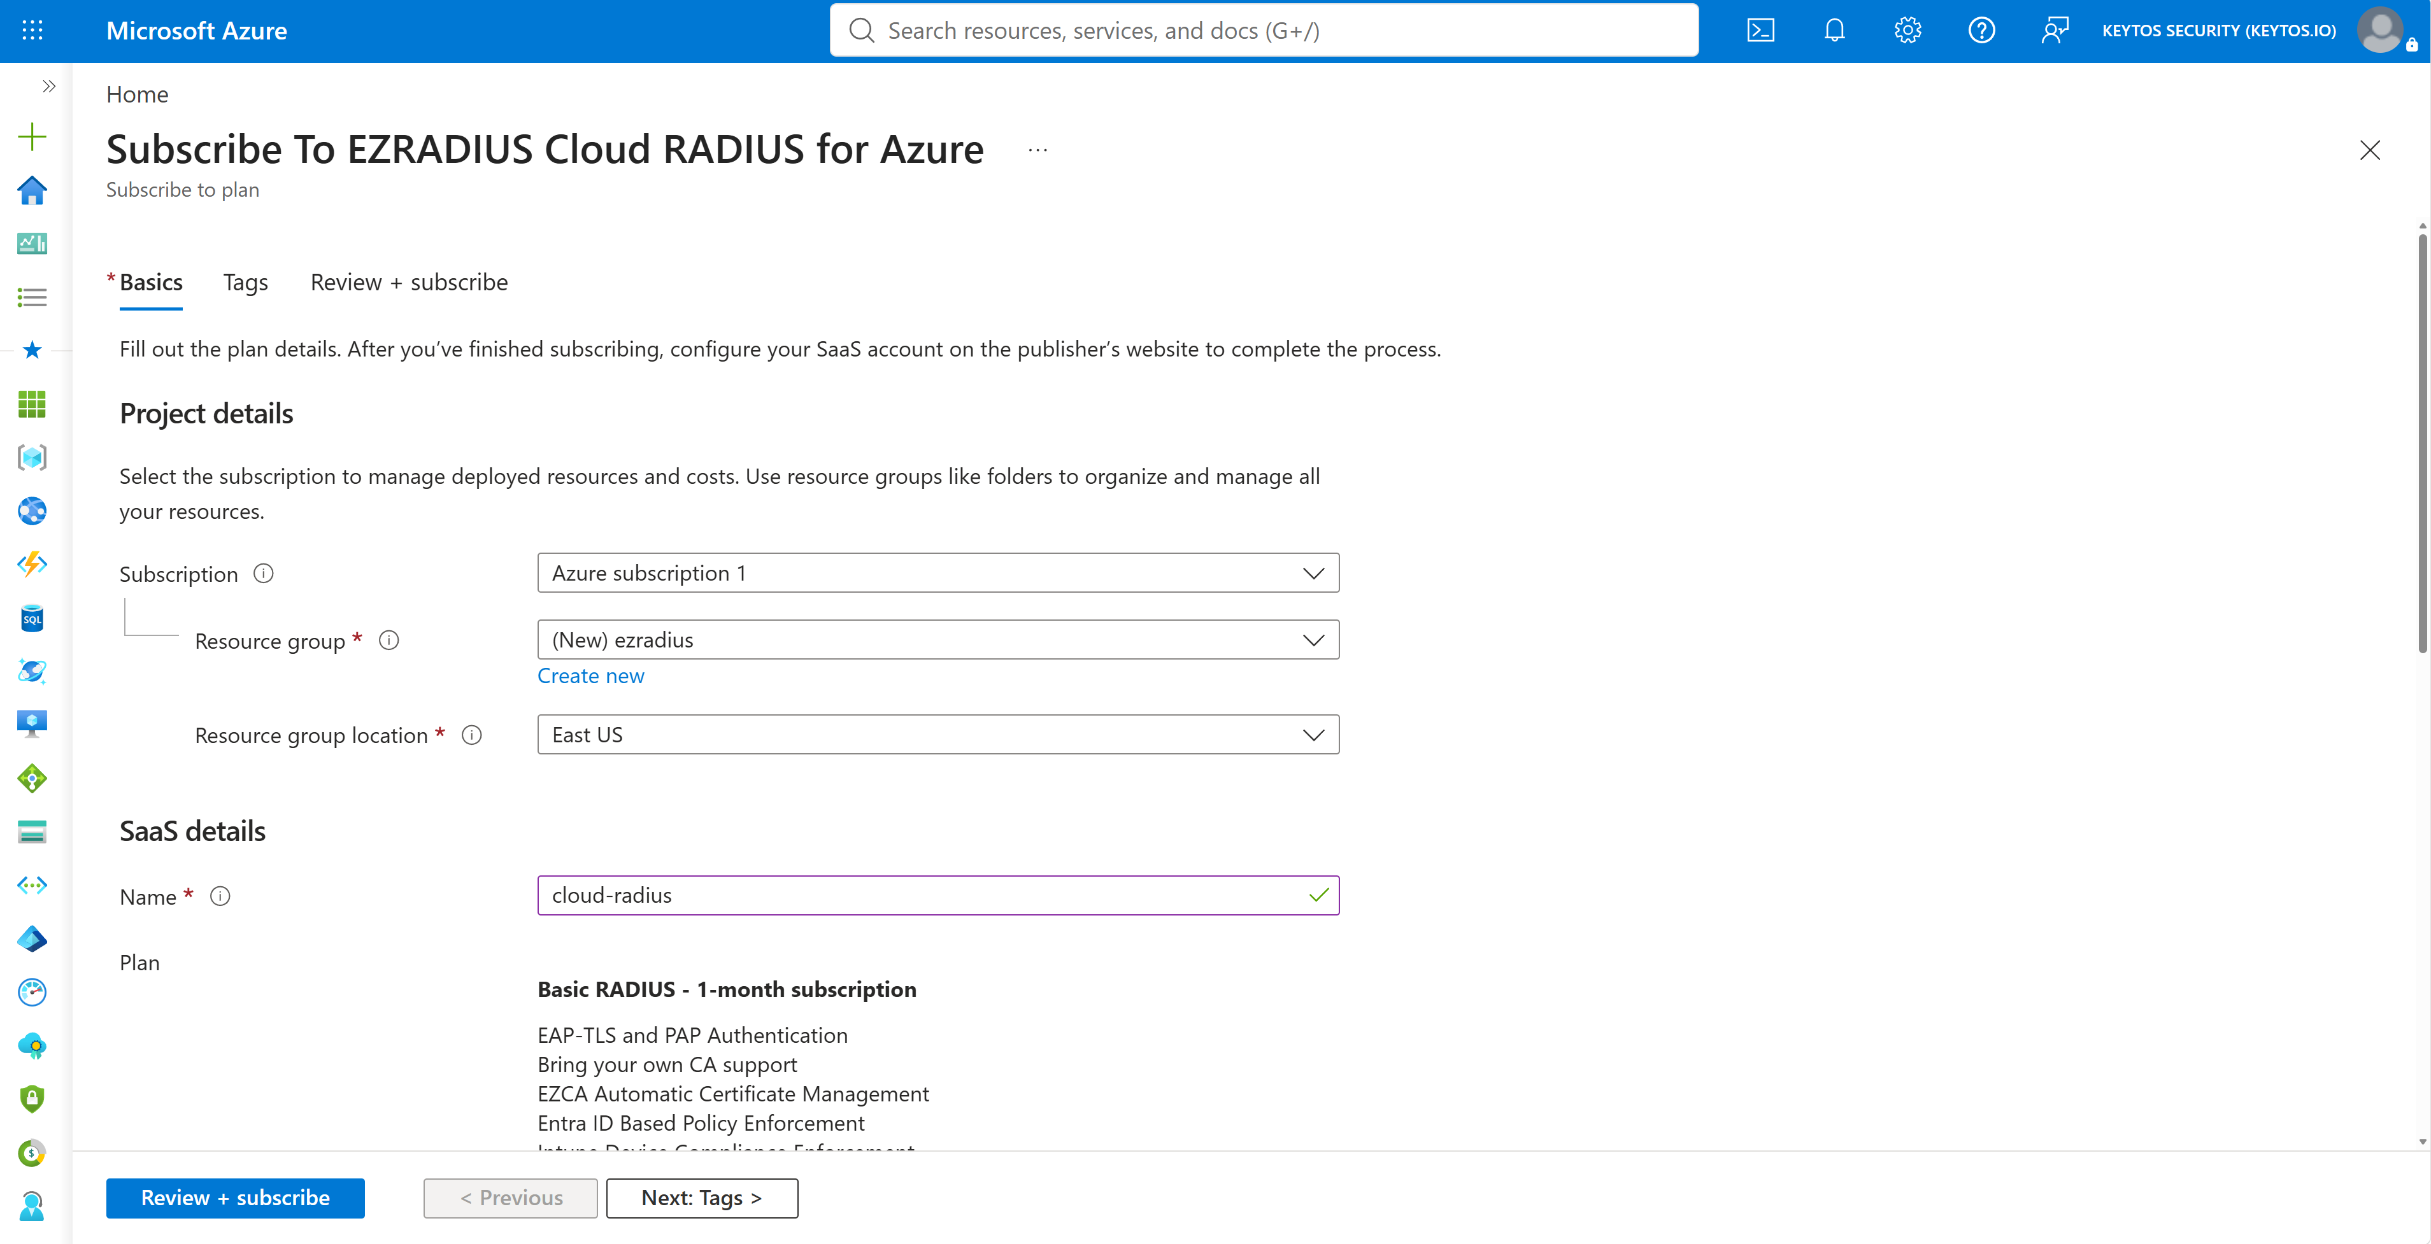Image resolution: width=2431 pixels, height=1244 pixels.
Task: Click the Favorites star in sidebar
Action: pyautogui.click(x=32, y=350)
